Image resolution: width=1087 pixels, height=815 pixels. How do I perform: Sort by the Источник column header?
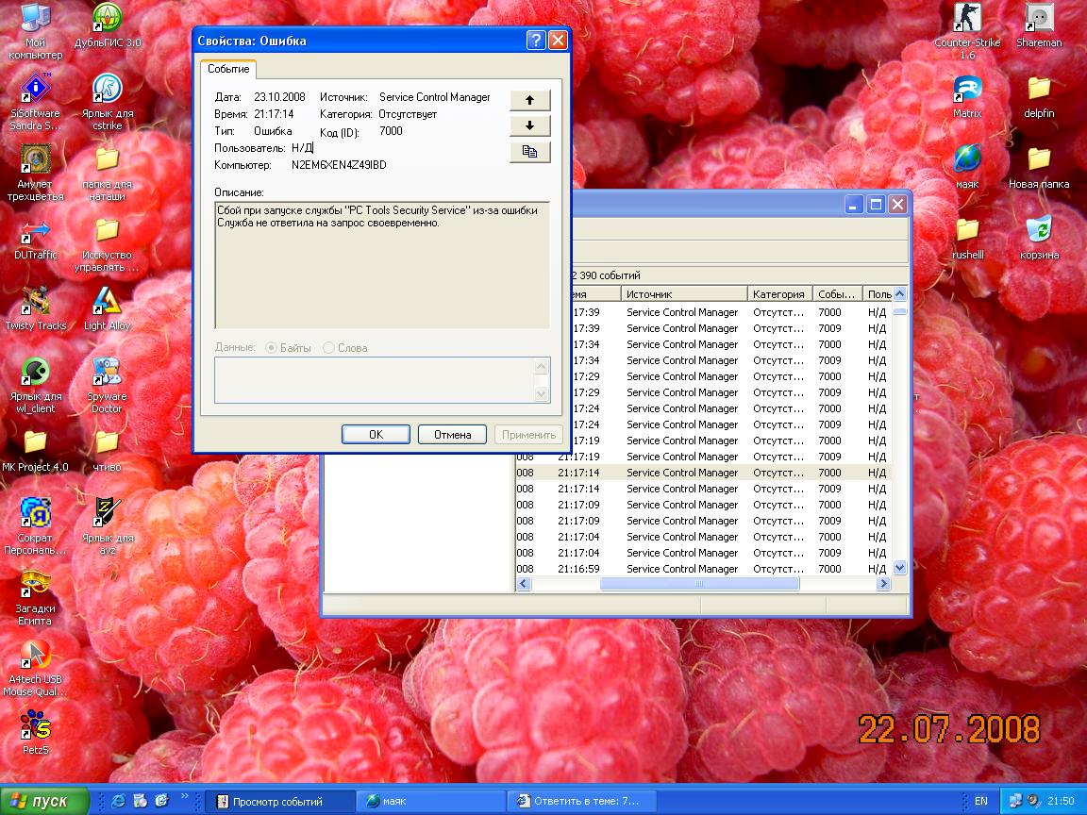684,294
